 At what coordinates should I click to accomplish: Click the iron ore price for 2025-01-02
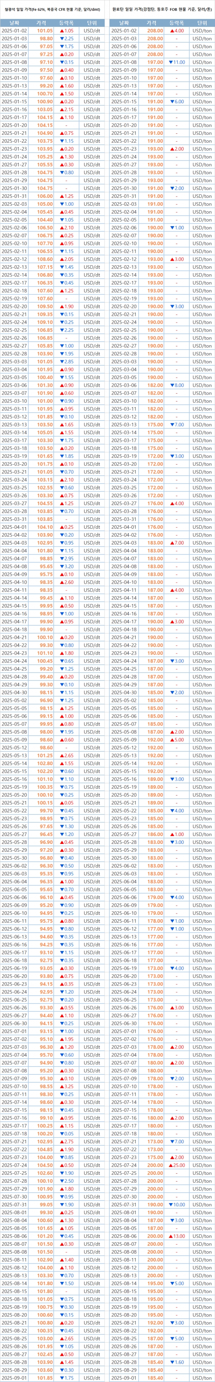[45, 31]
